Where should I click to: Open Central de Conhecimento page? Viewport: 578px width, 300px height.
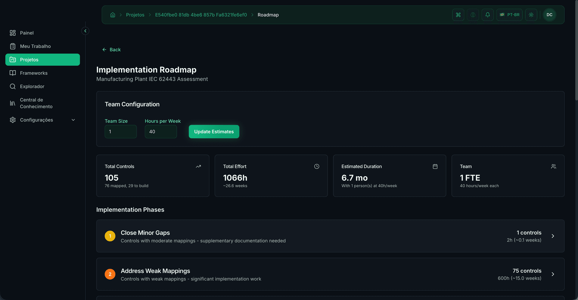tap(36, 103)
